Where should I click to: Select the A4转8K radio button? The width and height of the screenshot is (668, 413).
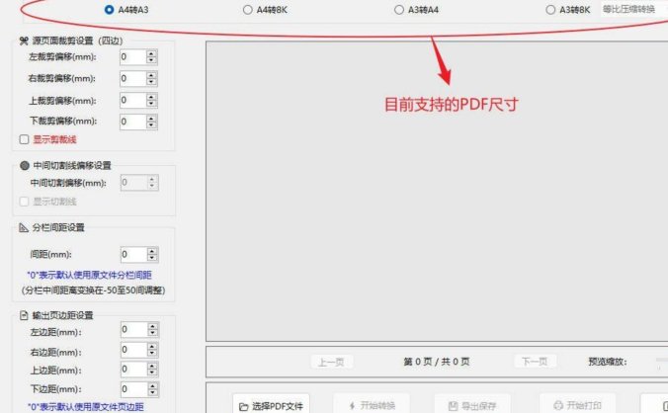[x=247, y=9]
